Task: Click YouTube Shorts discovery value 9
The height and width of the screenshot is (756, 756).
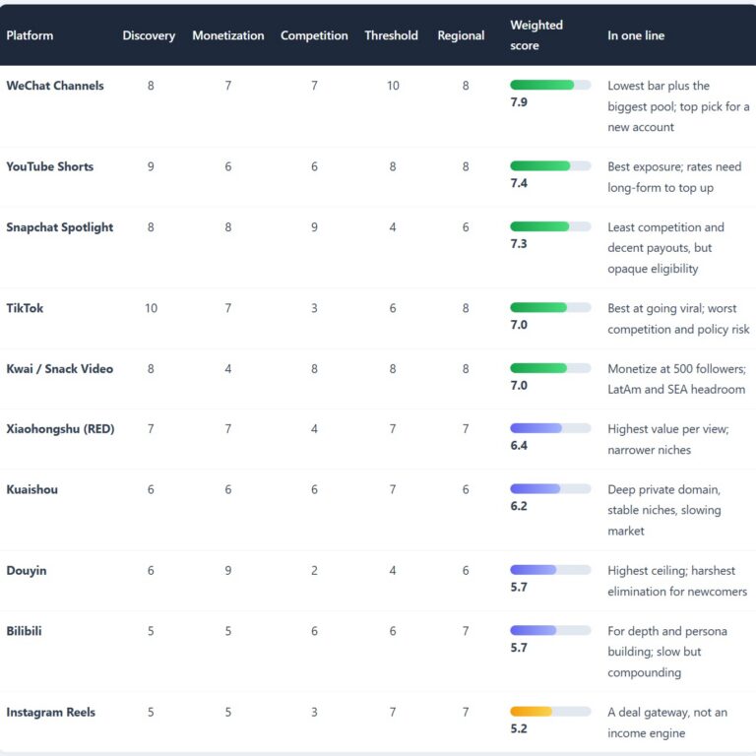Action: click(151, 166)
